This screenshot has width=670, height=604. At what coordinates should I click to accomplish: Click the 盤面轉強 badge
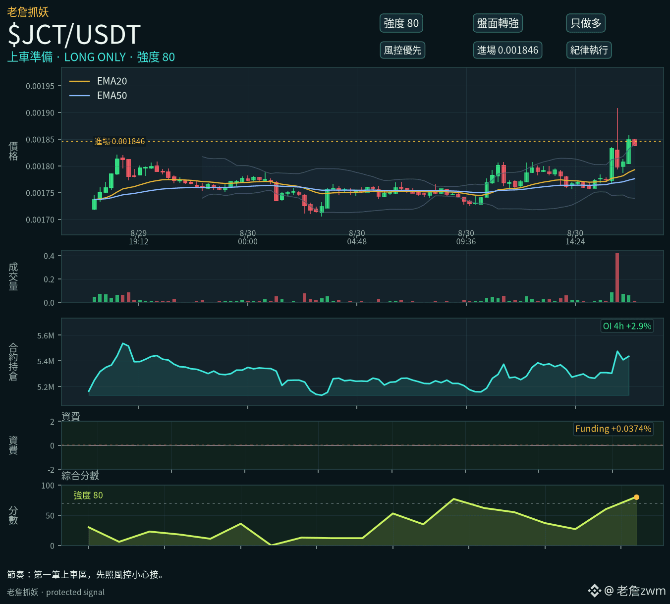point(498,23)
